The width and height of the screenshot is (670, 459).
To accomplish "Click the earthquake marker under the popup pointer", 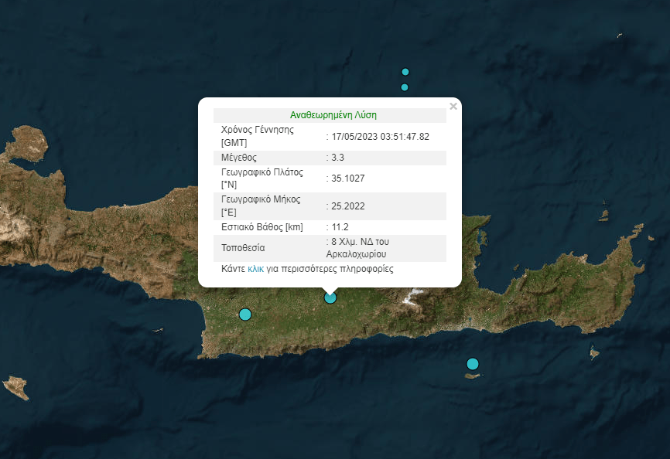I will pos(330,297).
